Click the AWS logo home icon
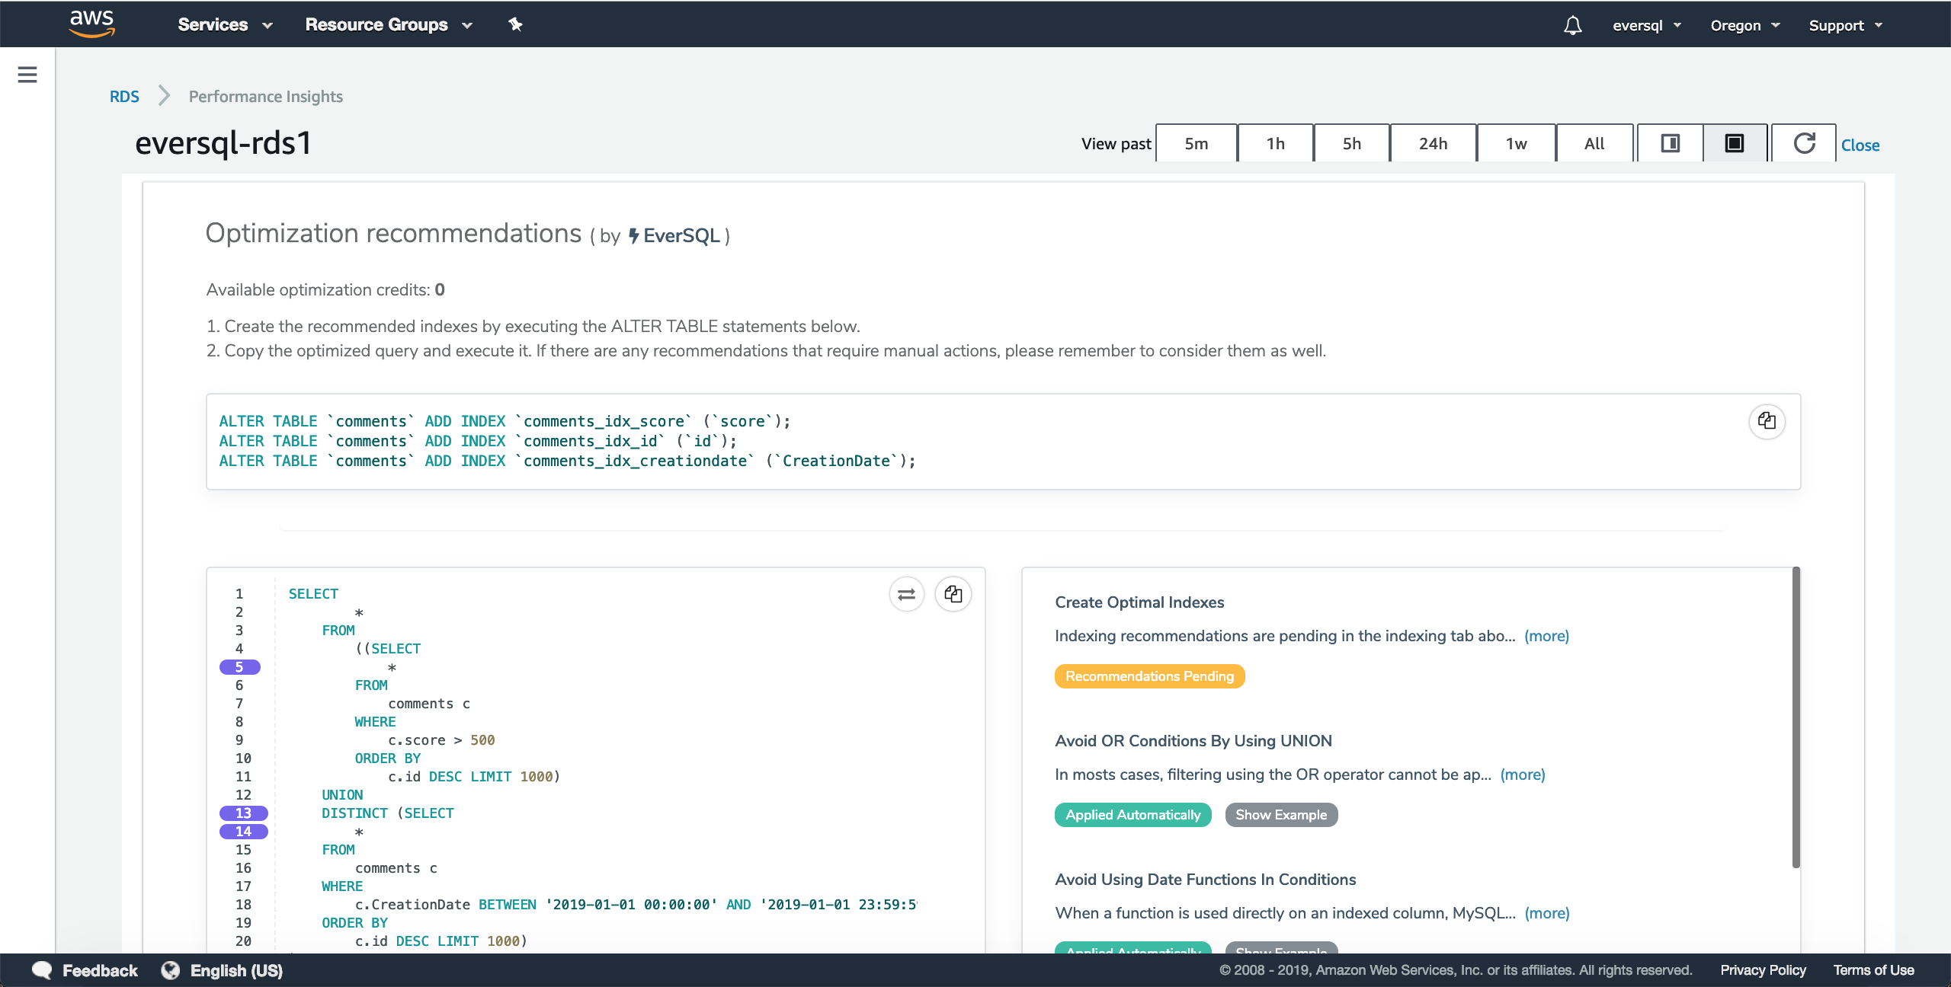 click(91, 24)
